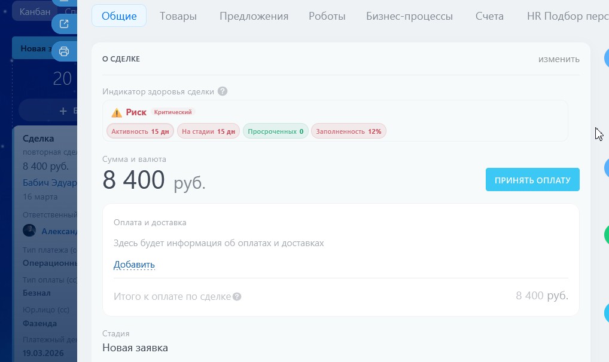Click help icon next to Индикатор здоровья сделки
Screen dimensions: 609x362
[x=222, y=91]
